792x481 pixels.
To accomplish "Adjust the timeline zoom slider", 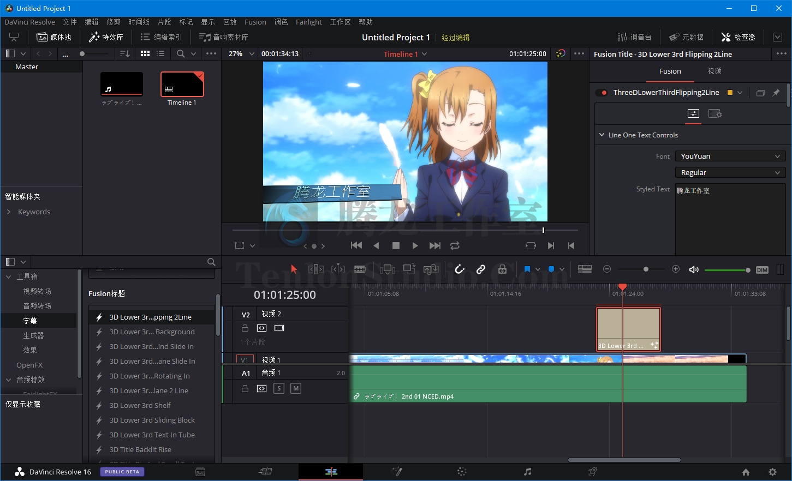I will 641,269.
